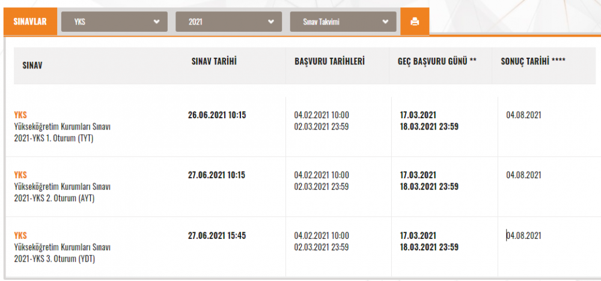Open the YKS link in the TYT row
The width and height of the screenshot is (601, 281).
click(20, 115)
